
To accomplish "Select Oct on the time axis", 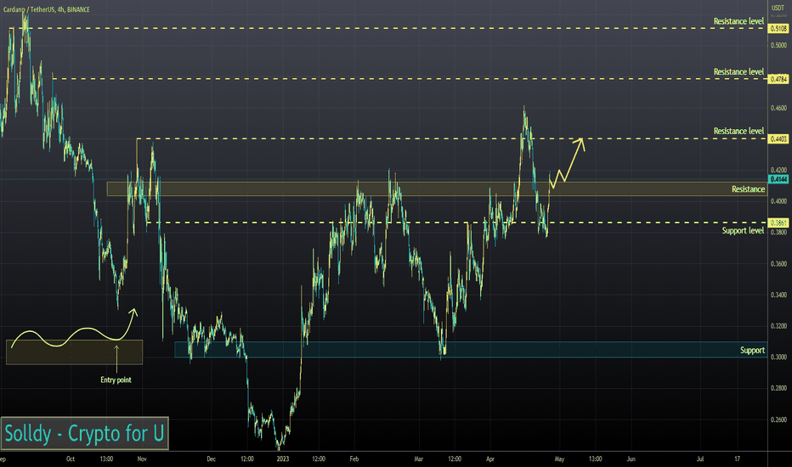I will tap(71, 459).
